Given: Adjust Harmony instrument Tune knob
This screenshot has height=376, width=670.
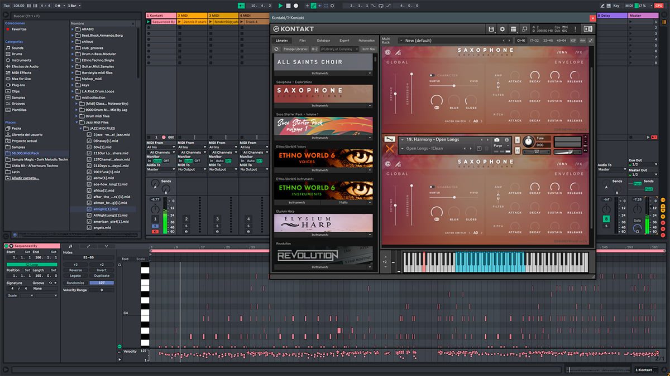Looking at the screenshot, I should (528, 141).
